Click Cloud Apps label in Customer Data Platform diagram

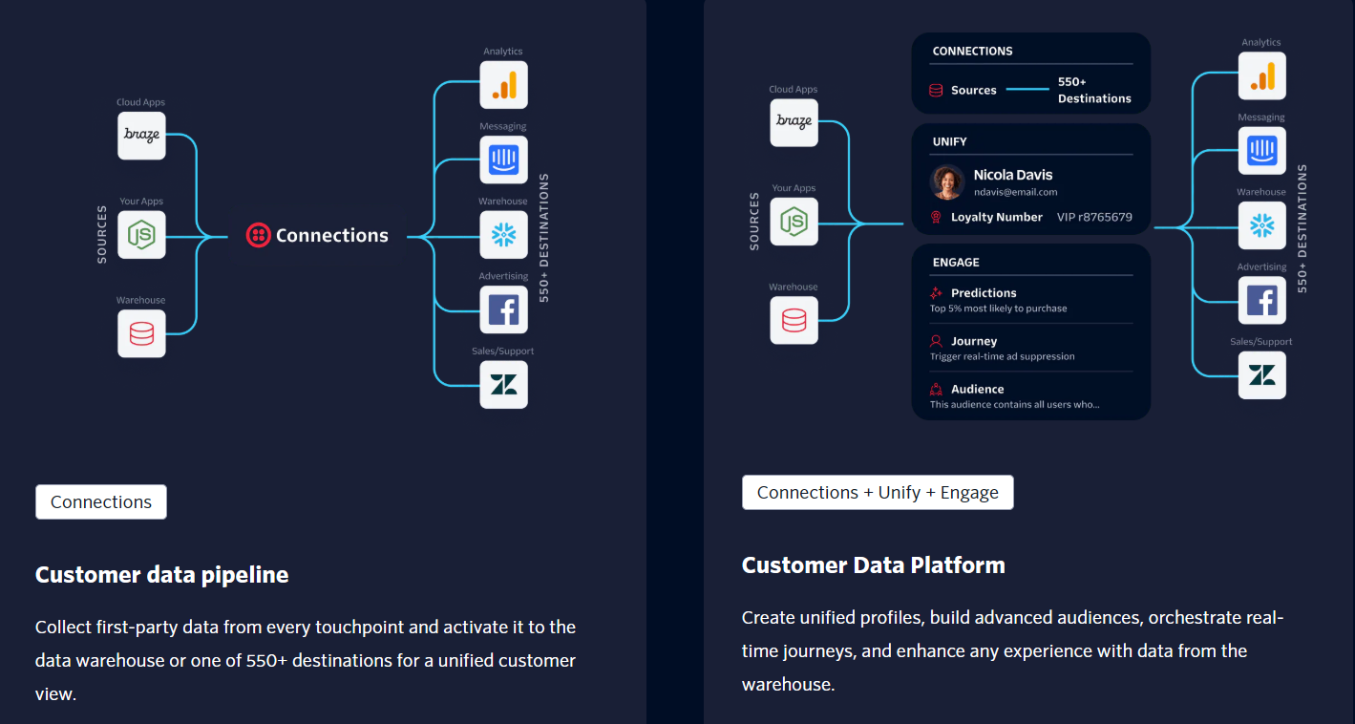pos(794,89)
